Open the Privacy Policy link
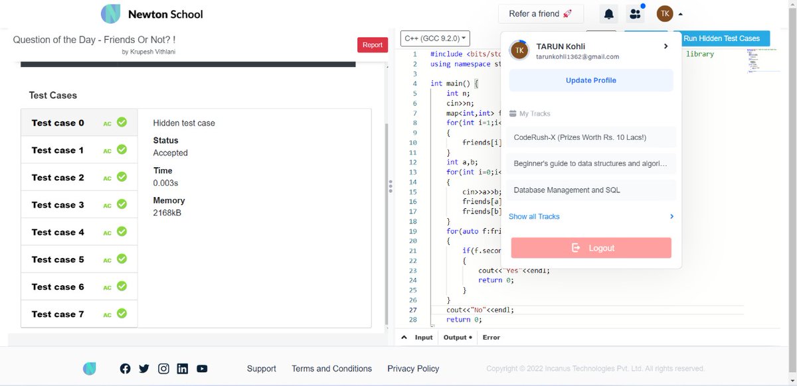Image resolution: width=797 pixels, height=386 pixels. pos(413,368)
